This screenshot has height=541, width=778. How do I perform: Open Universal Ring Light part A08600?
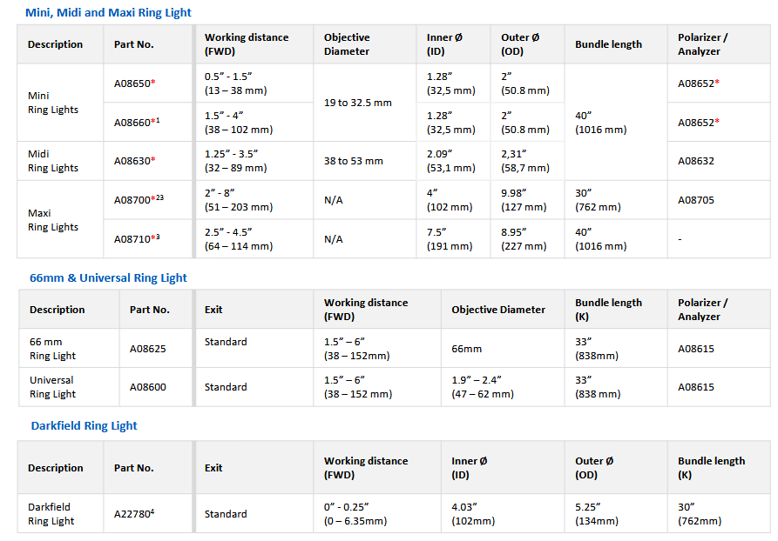coord(147,387)
